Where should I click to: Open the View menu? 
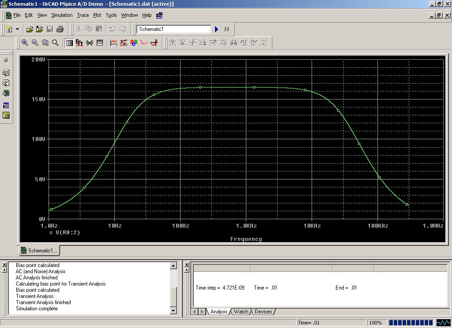click(x=42, y=15)
